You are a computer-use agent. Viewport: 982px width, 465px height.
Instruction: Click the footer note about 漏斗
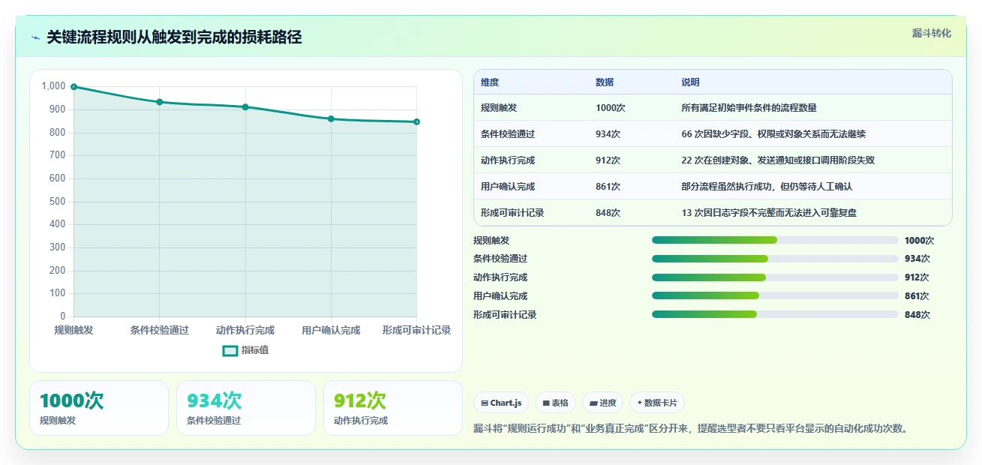(692, 429)
